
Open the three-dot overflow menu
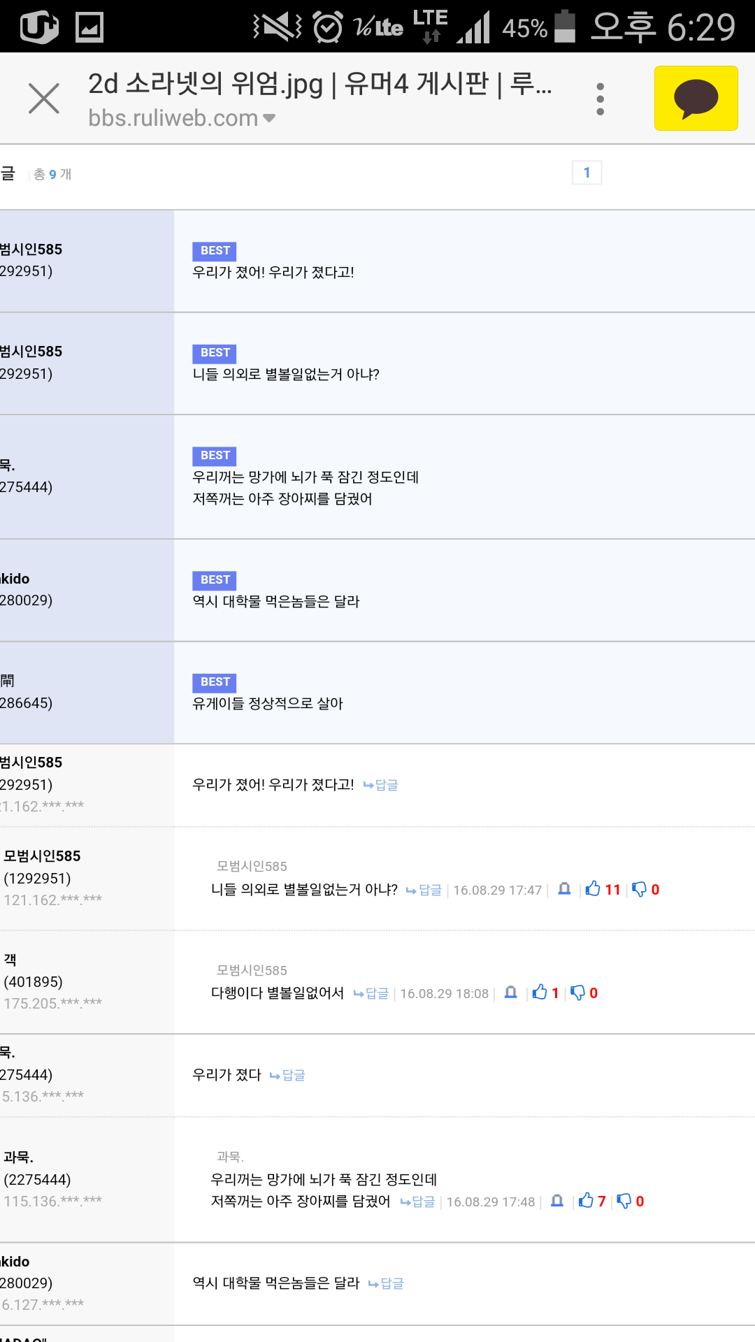coord(600,99)
